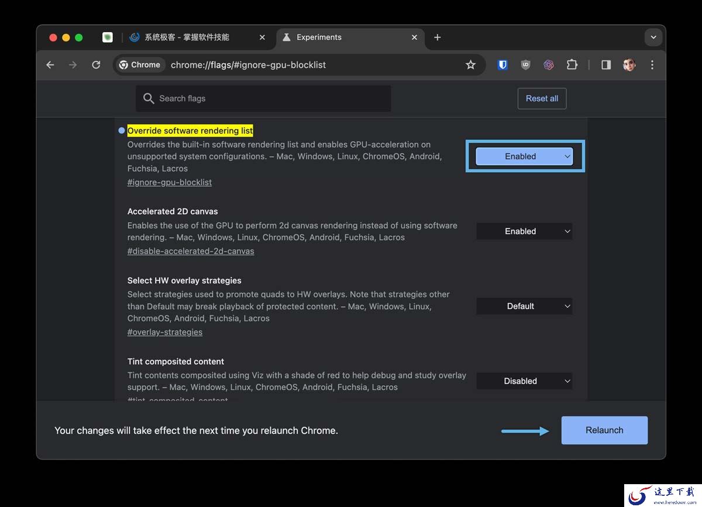Screen dimensions: 702x507
Task: Open the Accelerated 2D canvas dropdown
Action: pos(524,231)
